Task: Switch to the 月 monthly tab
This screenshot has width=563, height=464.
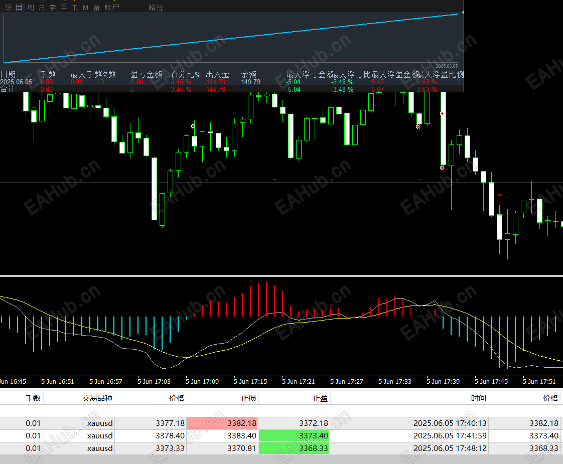Action: 42,8
